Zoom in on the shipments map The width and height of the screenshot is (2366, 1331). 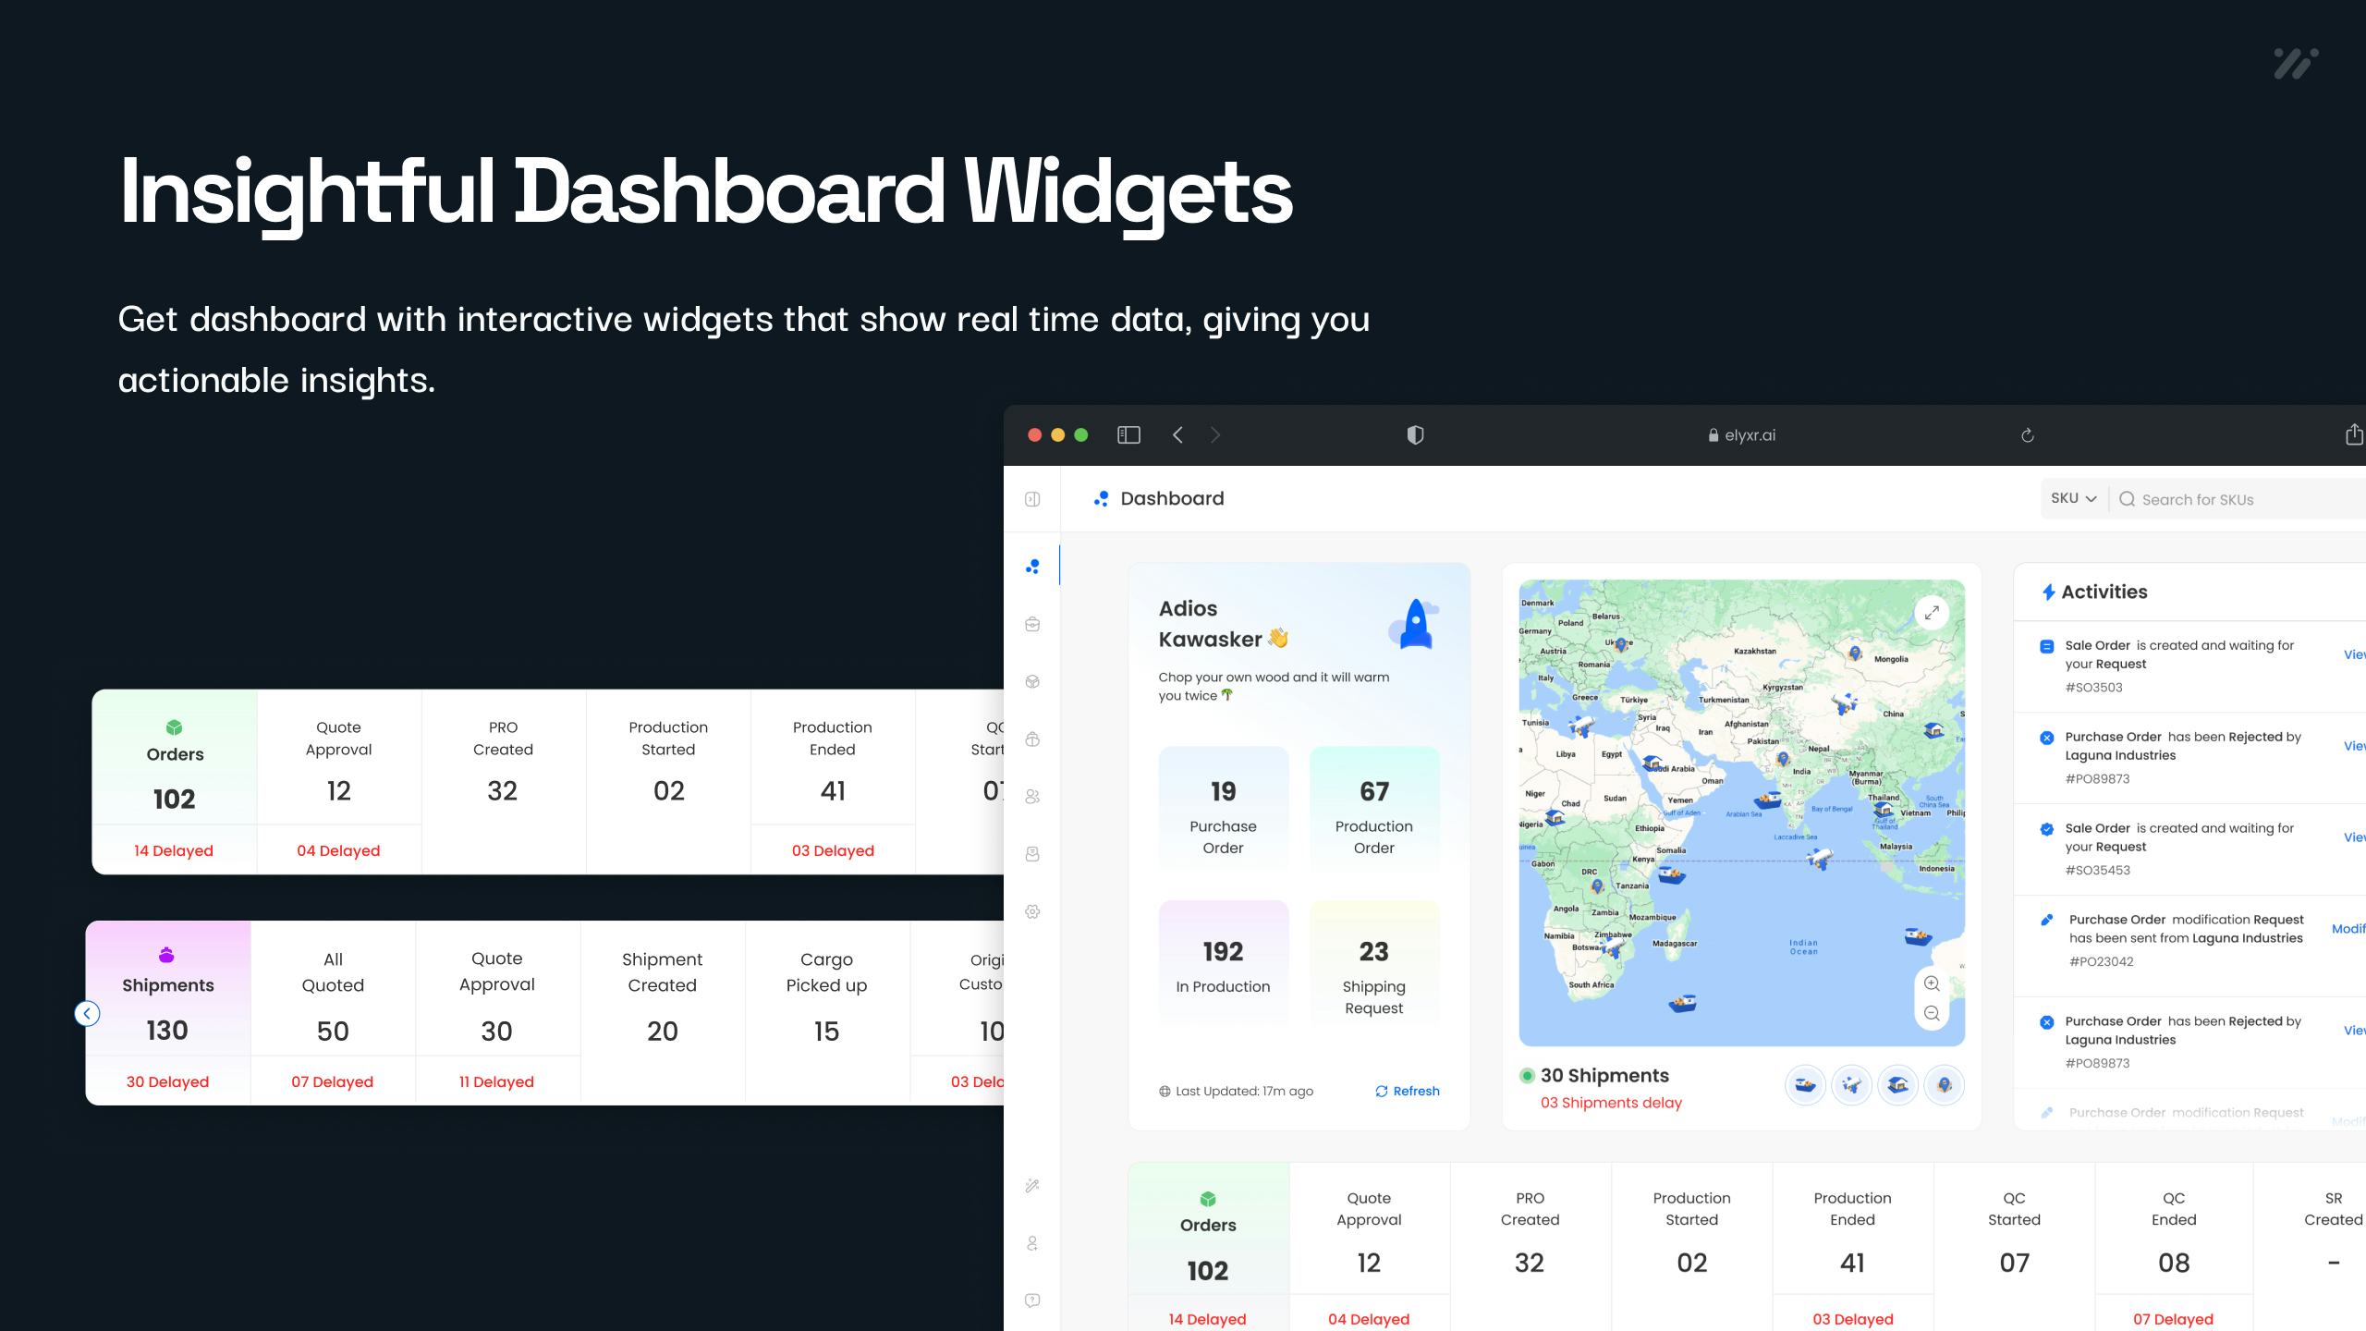(1932, 983)
